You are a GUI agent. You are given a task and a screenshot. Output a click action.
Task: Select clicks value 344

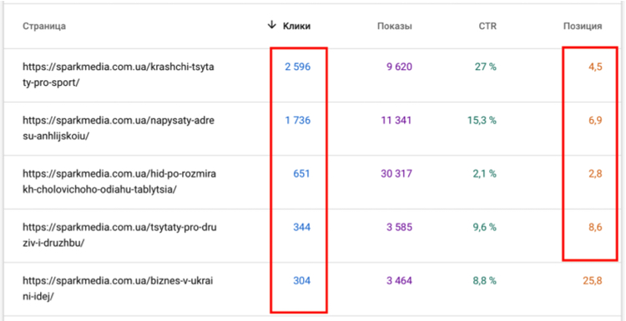tap(302, 228)
